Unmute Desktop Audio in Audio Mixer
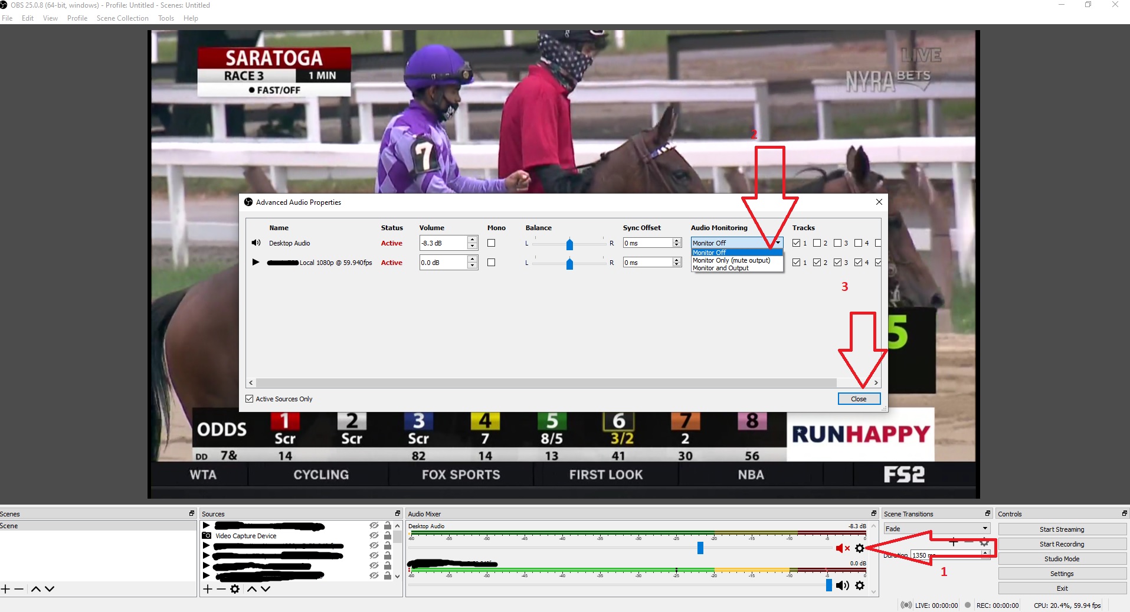 click(x=843, y=548)
